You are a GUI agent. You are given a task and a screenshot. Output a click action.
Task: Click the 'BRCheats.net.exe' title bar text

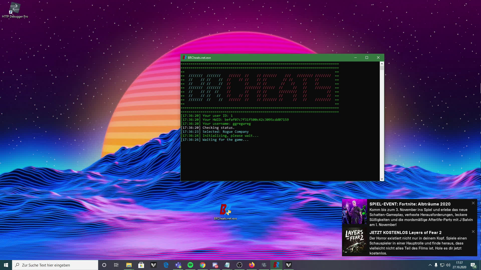199,58
